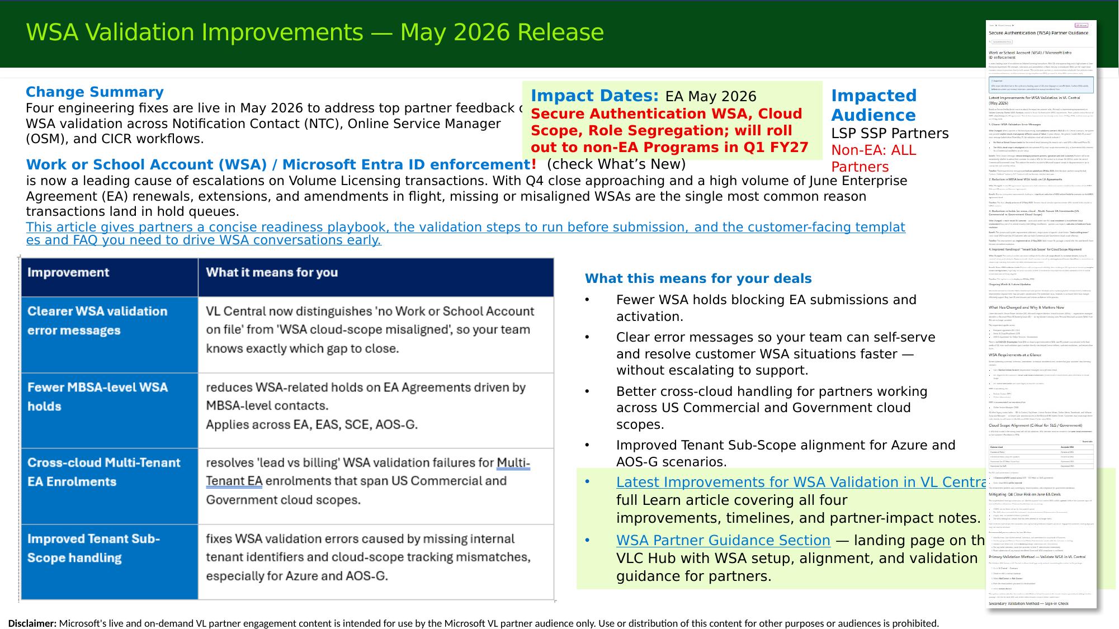The height and width of the screenshot is (629, 1119).
Task: Click the 'Impacted Audience' heading
Action: click(x=874, y=105)
